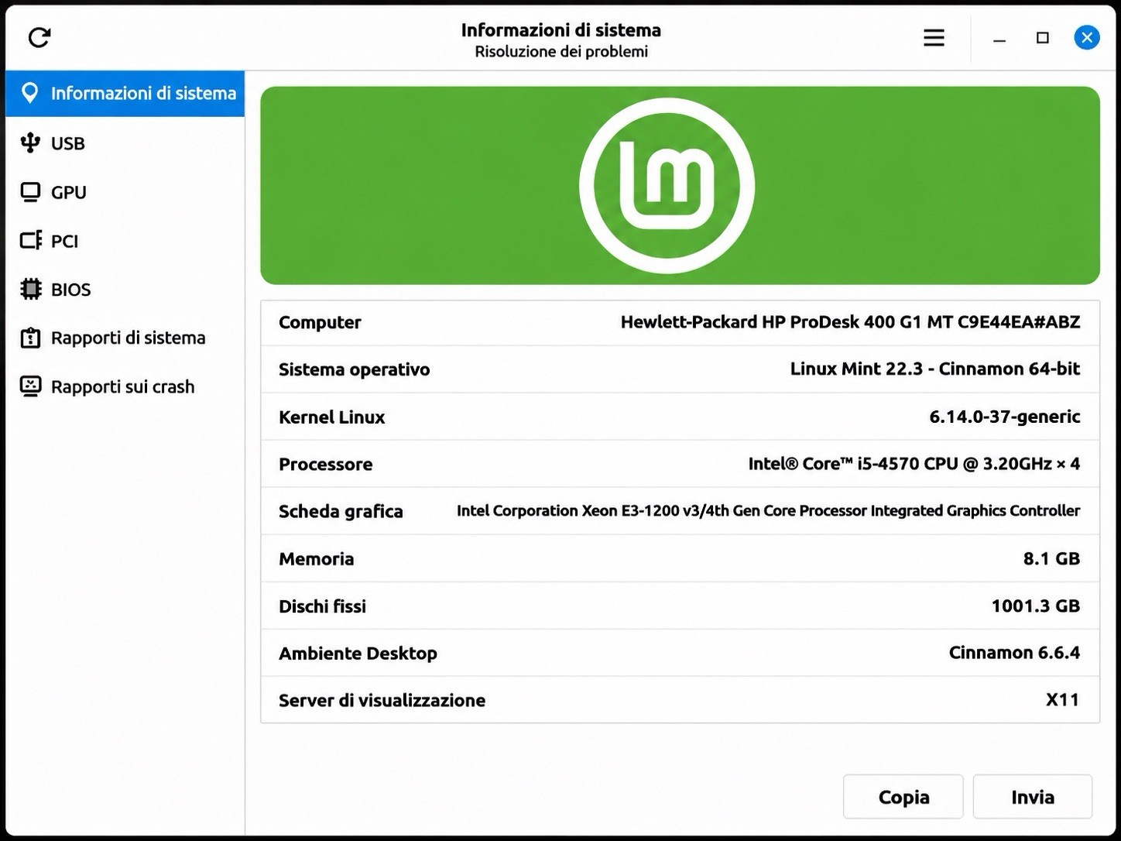This screenshot has height=841, width=1121.
Task: Click the Linux Mint logo banner
Action: pyautogui.click(x=680, y=185)
